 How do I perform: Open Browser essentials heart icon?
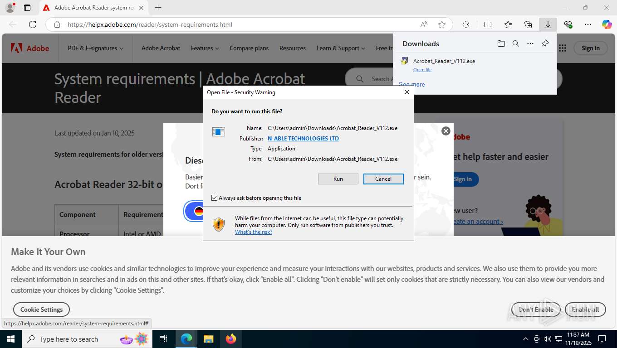pos(568,24)
